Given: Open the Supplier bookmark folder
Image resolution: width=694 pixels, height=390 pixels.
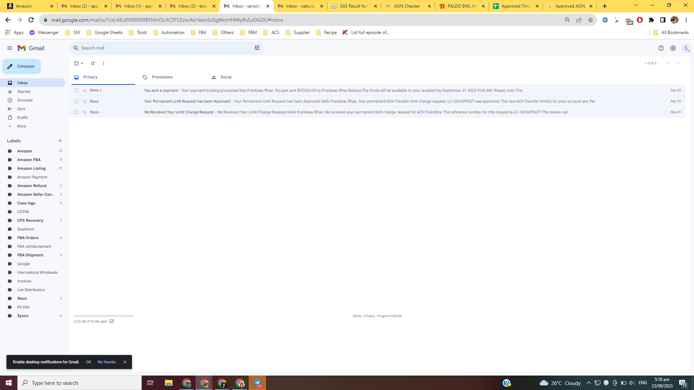Looking at the screenshot, I should pos(297,32).
